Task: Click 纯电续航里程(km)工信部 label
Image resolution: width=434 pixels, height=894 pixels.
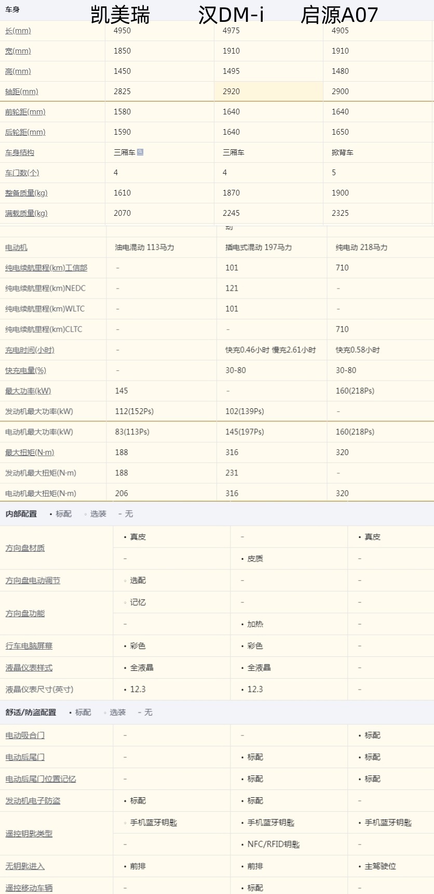Action: [46, 268]
